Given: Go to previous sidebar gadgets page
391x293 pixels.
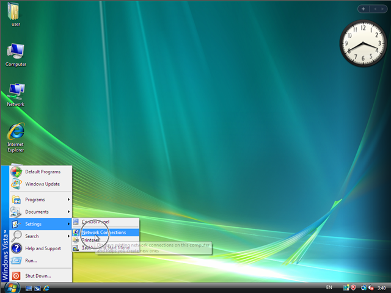Looking at the screenshot, I should coord(375,9).
